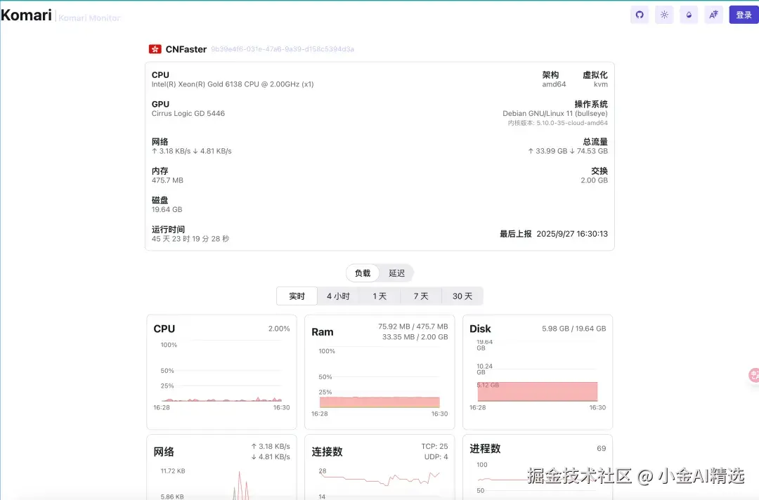Click the TCP: 25 connections value

click(x=434, y=447)
